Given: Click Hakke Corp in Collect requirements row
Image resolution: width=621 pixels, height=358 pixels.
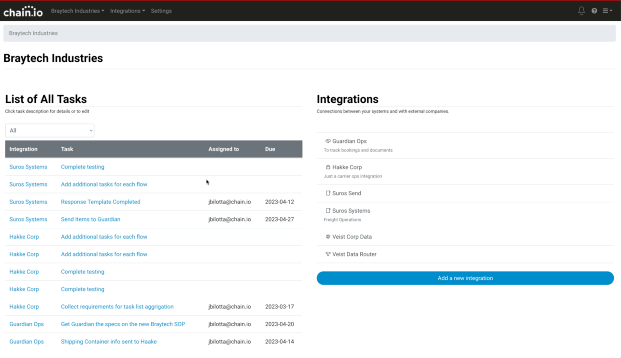Looking at the screenshot, I should tap(24, 306).
